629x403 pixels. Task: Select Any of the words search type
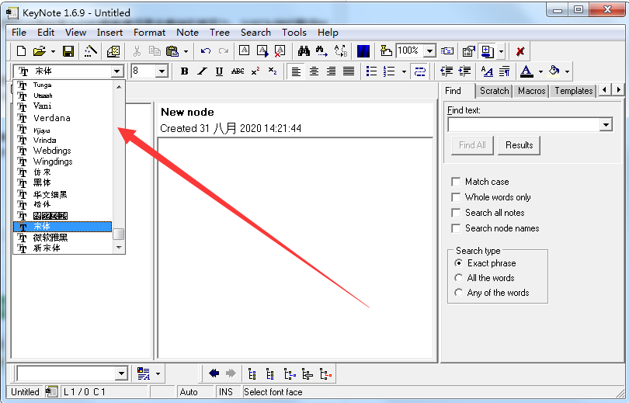(x=458, y=292)
